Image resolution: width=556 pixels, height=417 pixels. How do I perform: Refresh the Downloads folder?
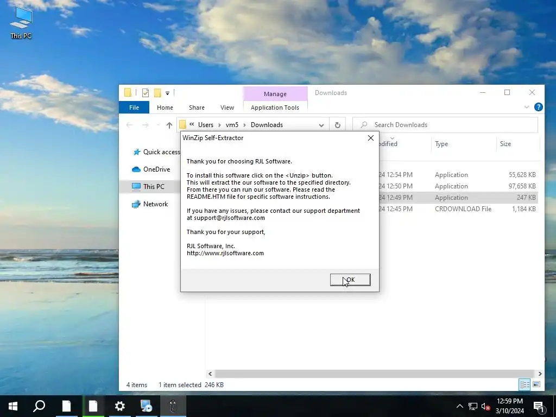337,125
